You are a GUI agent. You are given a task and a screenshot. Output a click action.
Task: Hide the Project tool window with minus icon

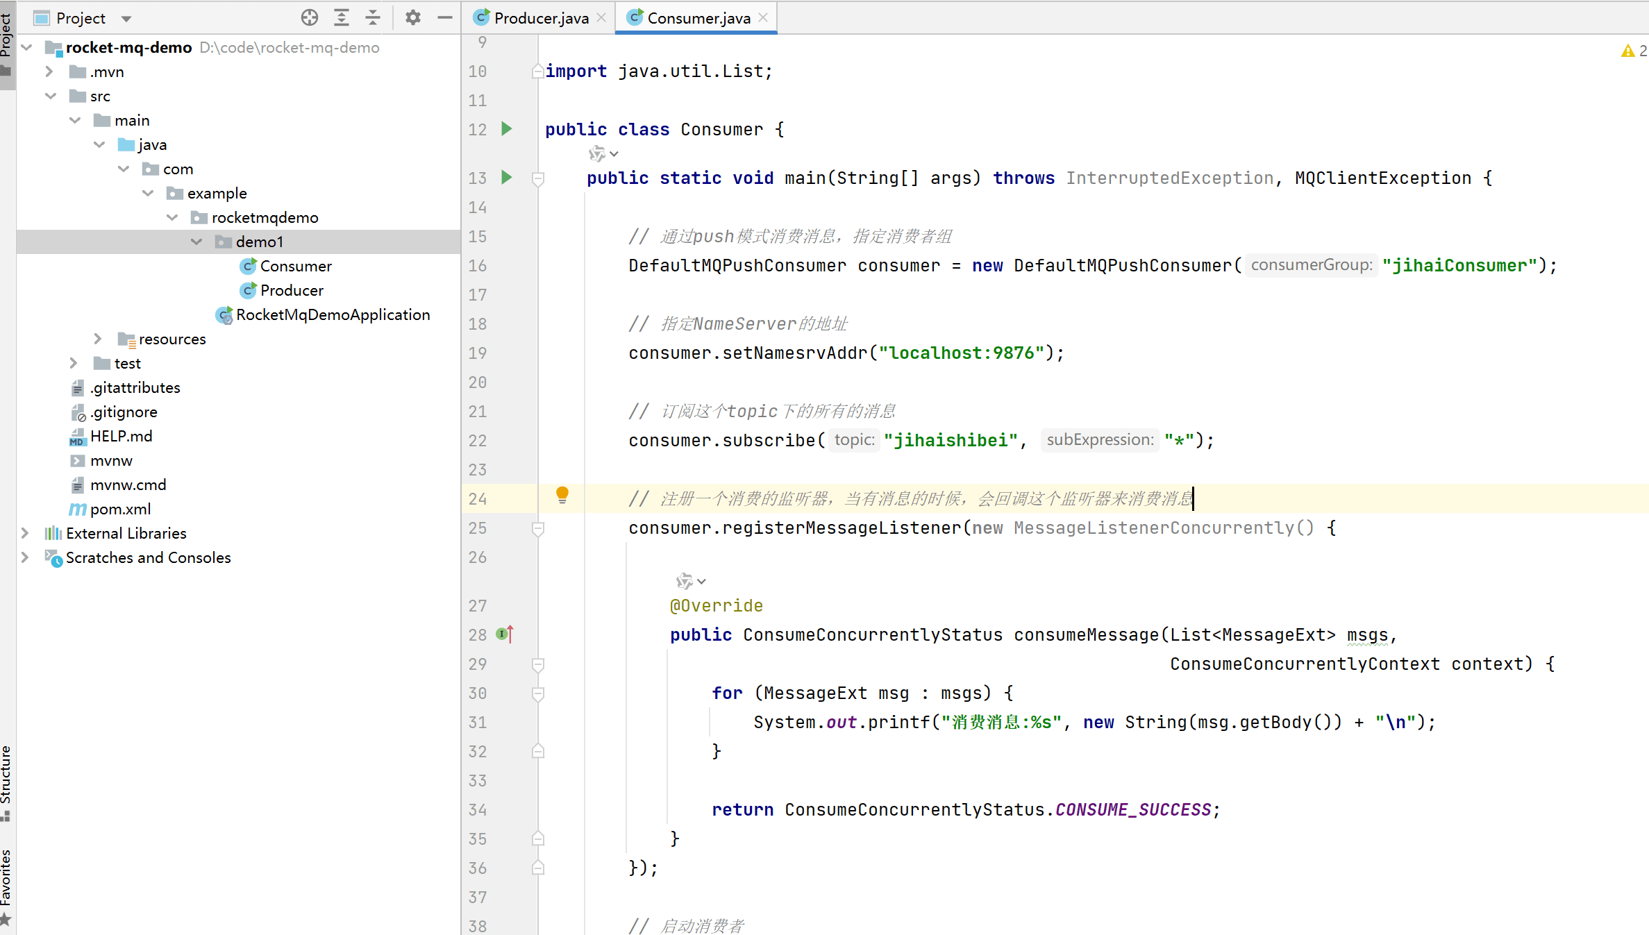(445, 18)
